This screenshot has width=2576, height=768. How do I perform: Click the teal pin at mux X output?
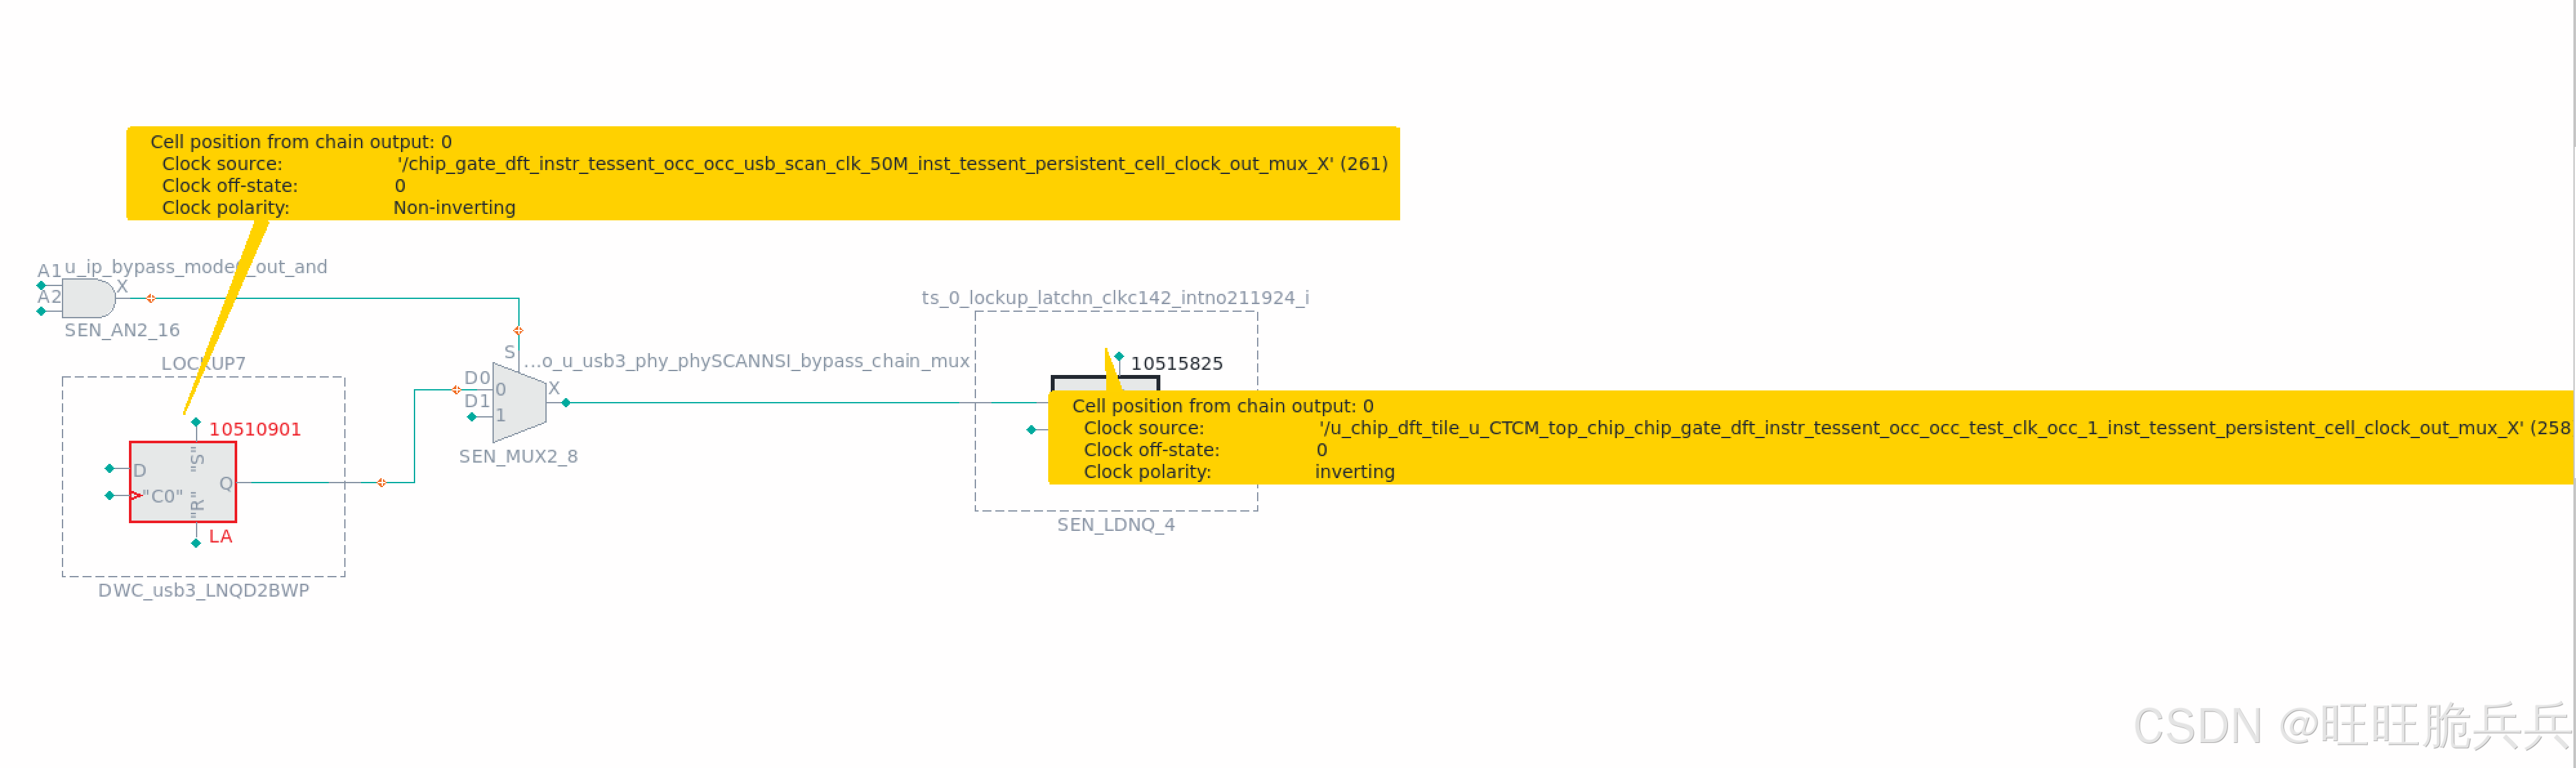(x=566, y=403)
